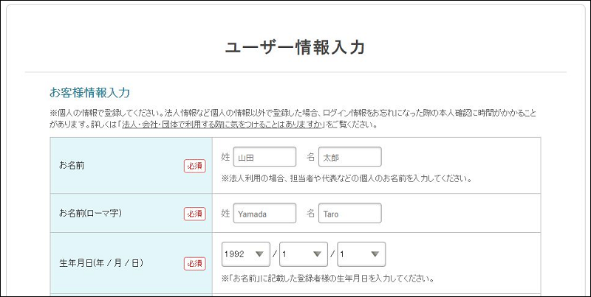Click the 必須 badge in the お名前 row
This screenshot has height=297, width=591.
195,166
